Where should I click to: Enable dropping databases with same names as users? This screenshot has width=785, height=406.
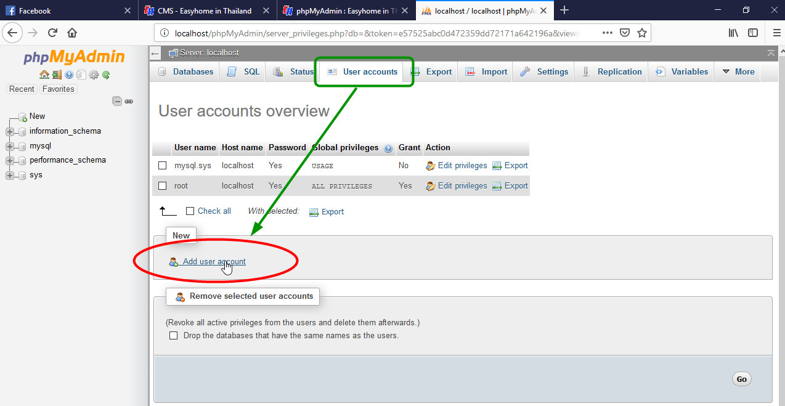[173, 335]
